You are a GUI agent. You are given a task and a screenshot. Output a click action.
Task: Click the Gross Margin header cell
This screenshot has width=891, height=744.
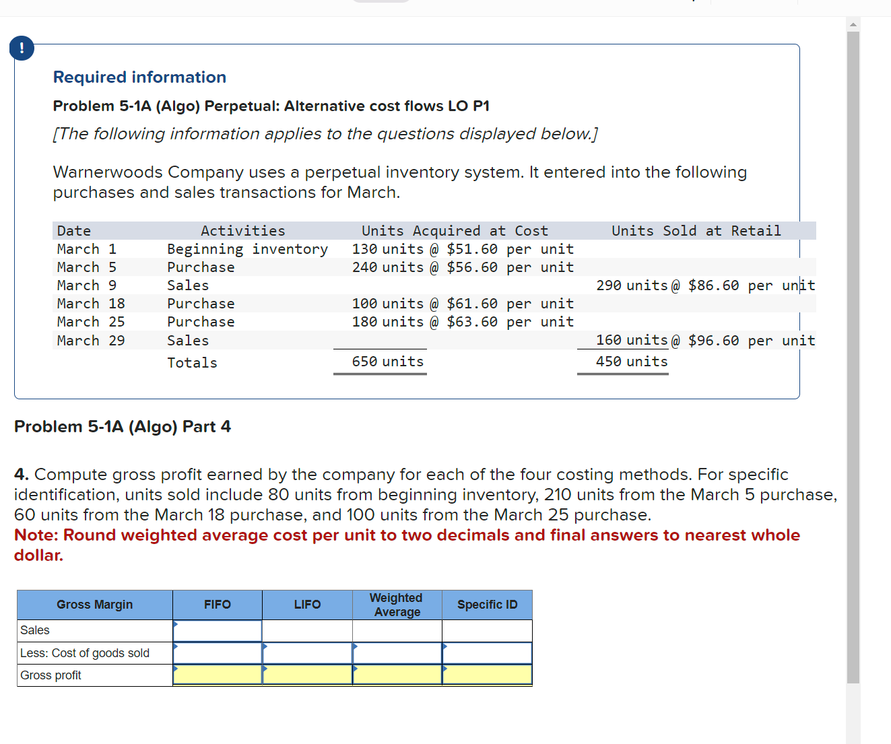[x=94, y=604]
